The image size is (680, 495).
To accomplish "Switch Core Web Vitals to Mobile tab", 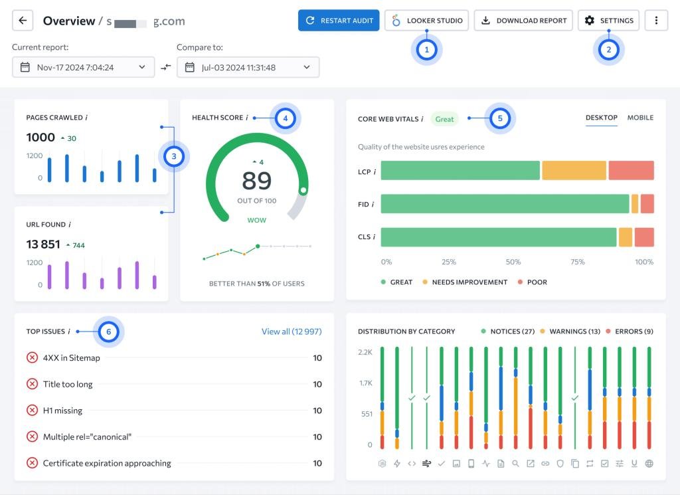I will (640, 118).
